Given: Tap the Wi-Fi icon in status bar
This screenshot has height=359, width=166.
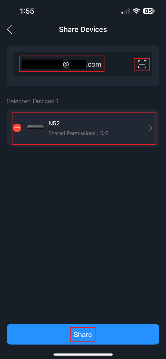Looking at the screenshot, I should pos(136,11).
